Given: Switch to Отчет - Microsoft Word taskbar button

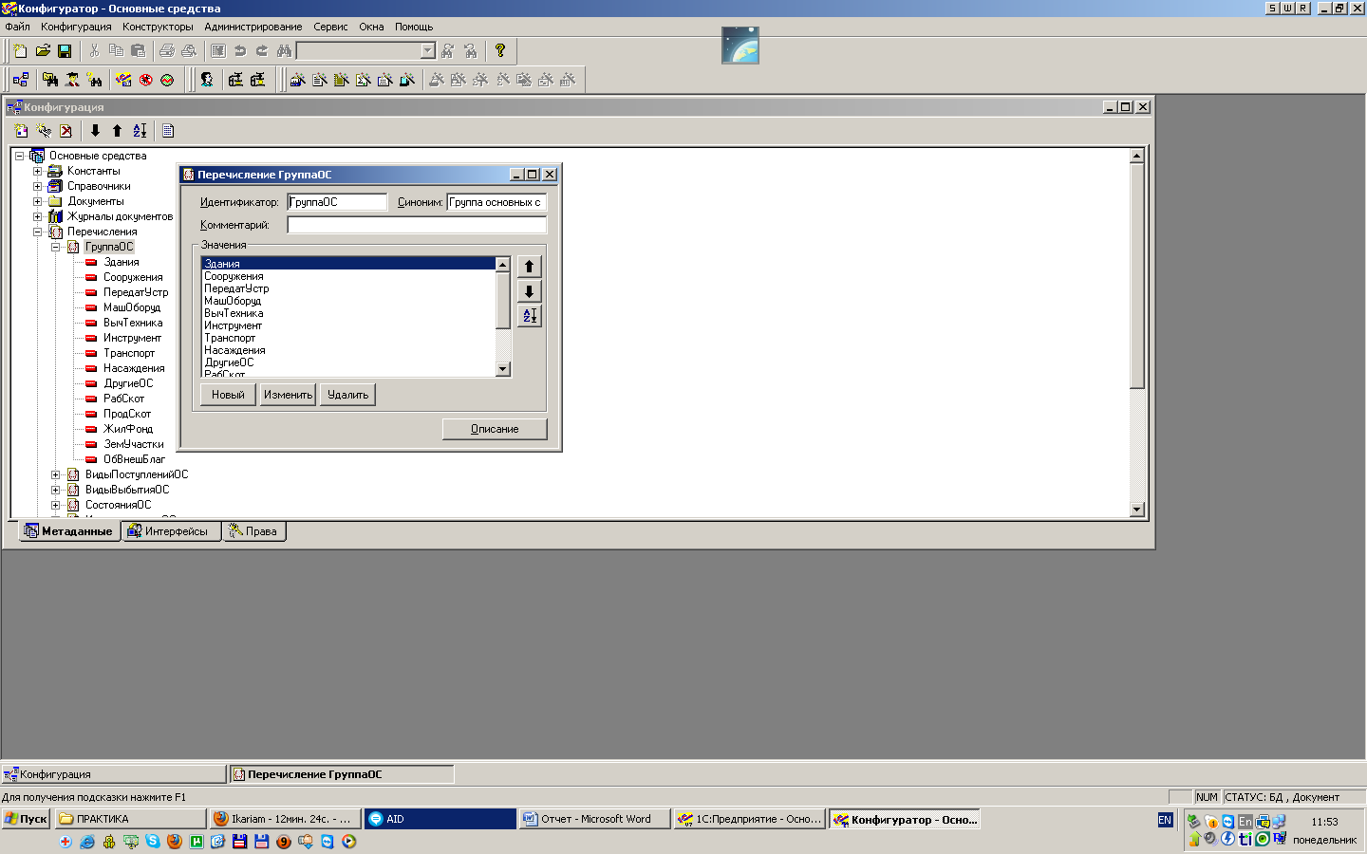Looking at the screenshot, I should (594, 819).
